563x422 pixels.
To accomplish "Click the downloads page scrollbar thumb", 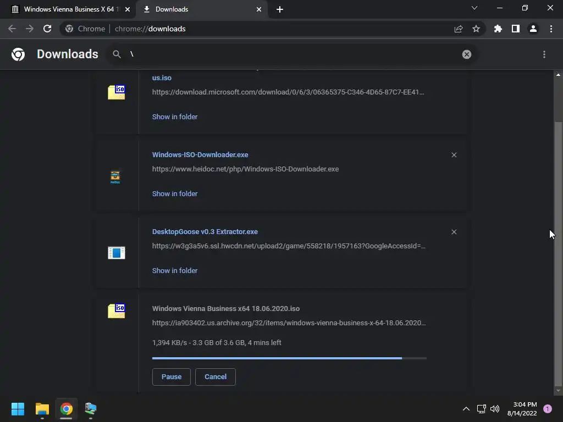I will coord(558,253).
